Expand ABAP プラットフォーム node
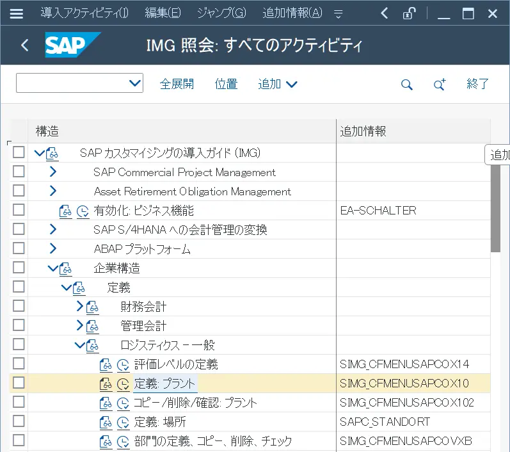 53,248
